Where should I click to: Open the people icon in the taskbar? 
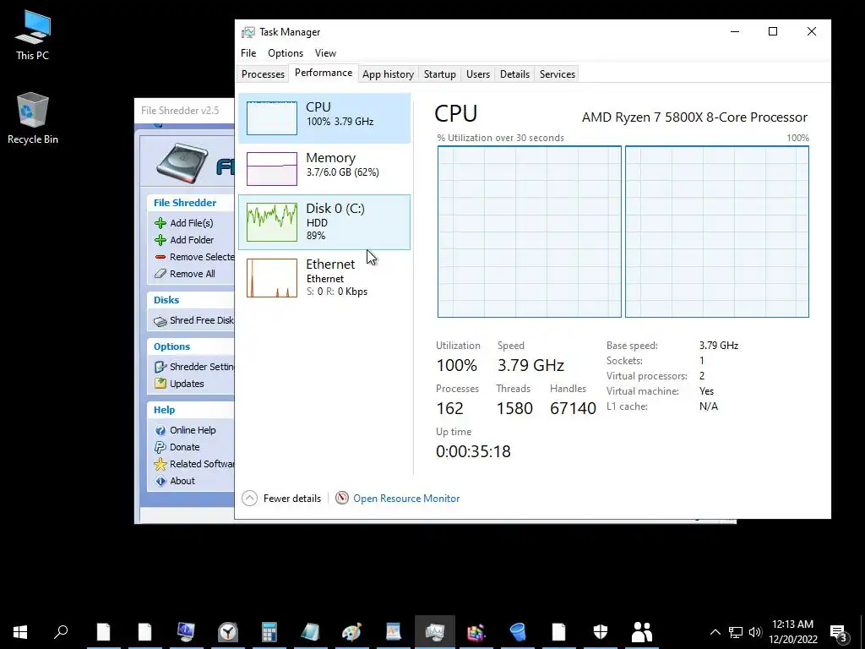(642, 632)
